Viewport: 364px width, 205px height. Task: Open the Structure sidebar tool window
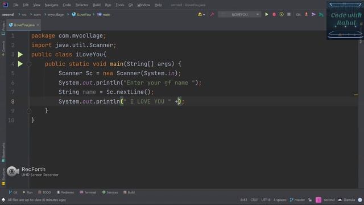[x=3, y=177]
